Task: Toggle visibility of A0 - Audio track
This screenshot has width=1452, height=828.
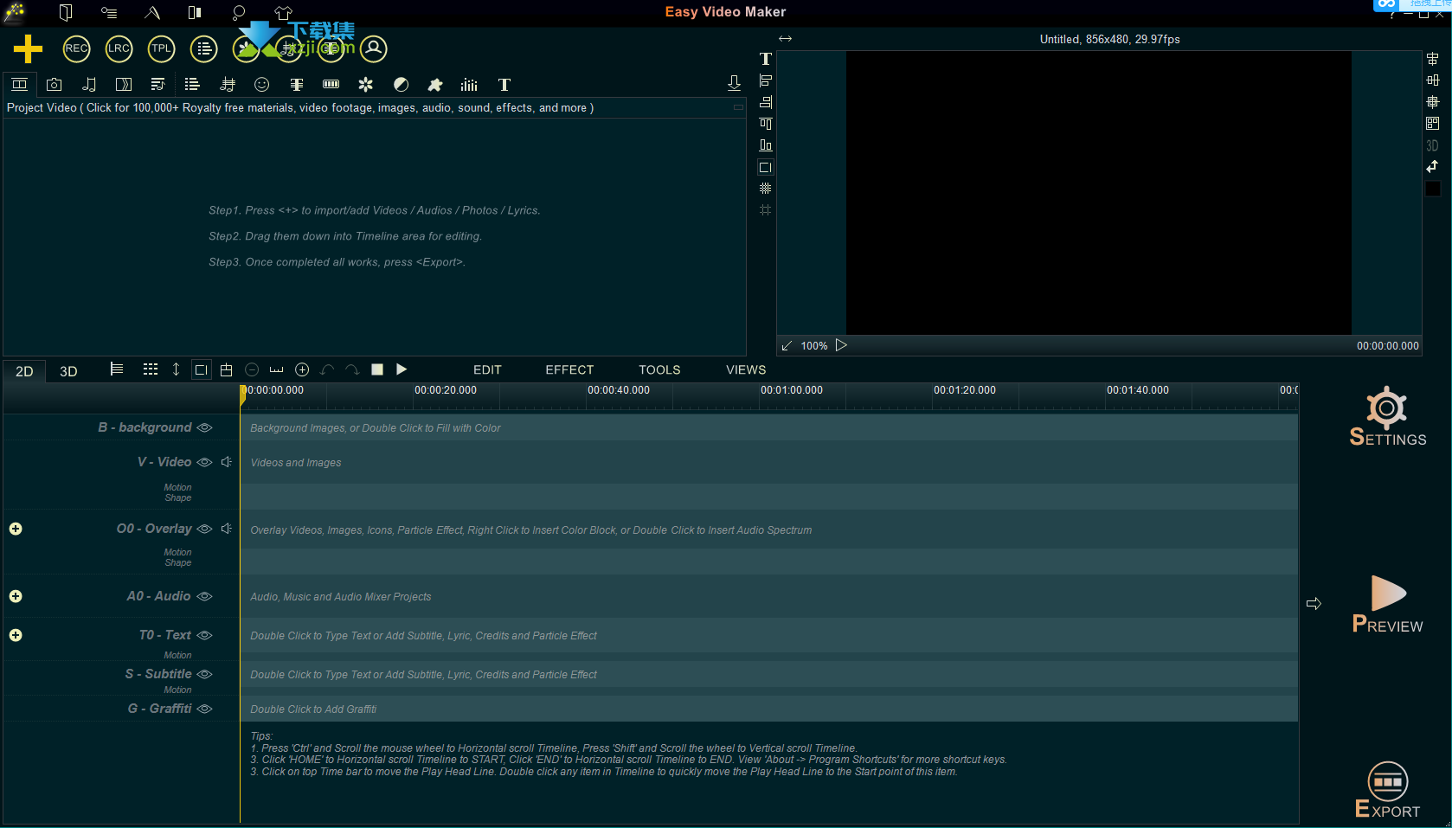Action: click(x=204, y=596)
